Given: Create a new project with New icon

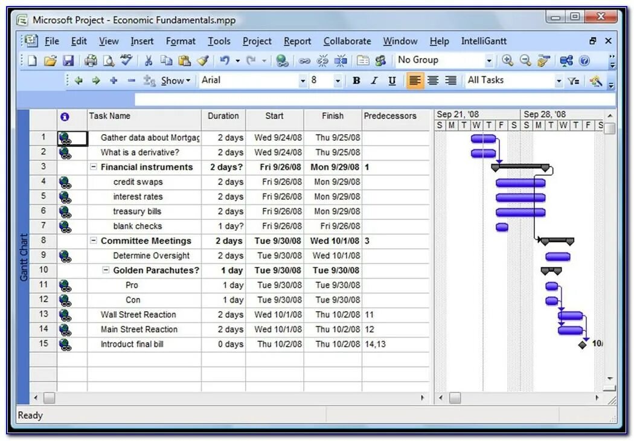Looking at the screenshot, I should [32, 60].
